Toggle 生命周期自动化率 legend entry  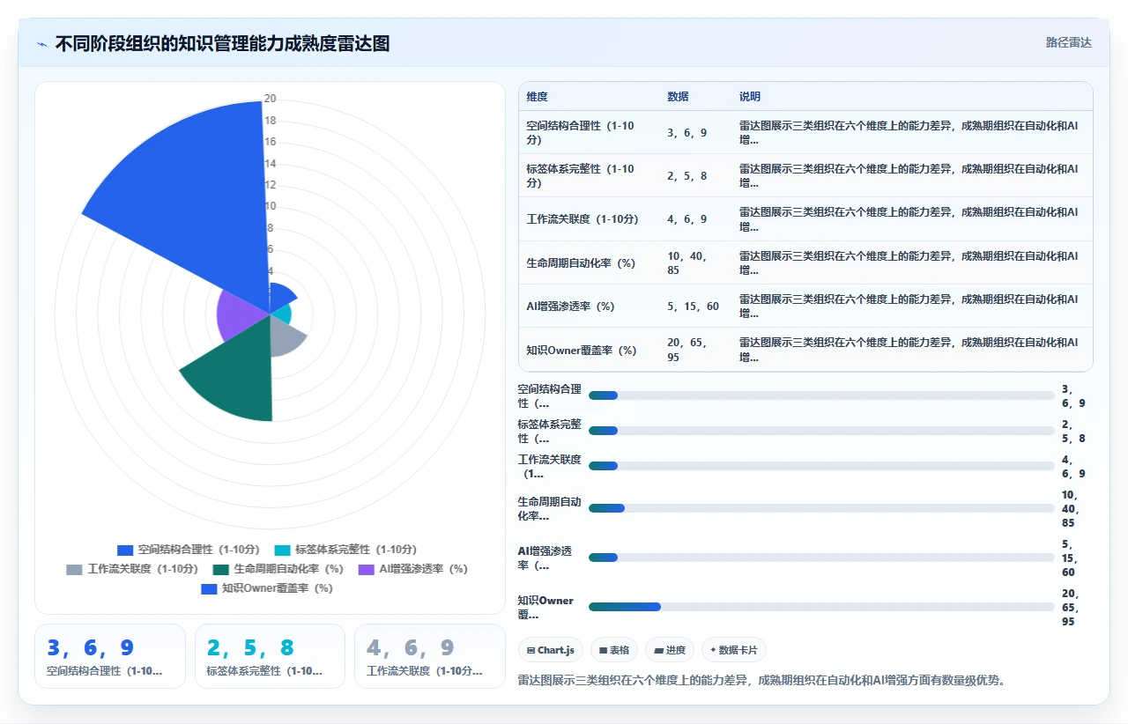point(278,569)
